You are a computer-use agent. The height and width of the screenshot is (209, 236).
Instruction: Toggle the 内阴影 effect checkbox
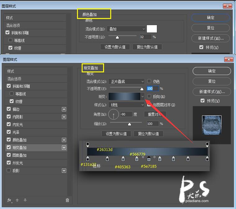click(x=9, y=116)
